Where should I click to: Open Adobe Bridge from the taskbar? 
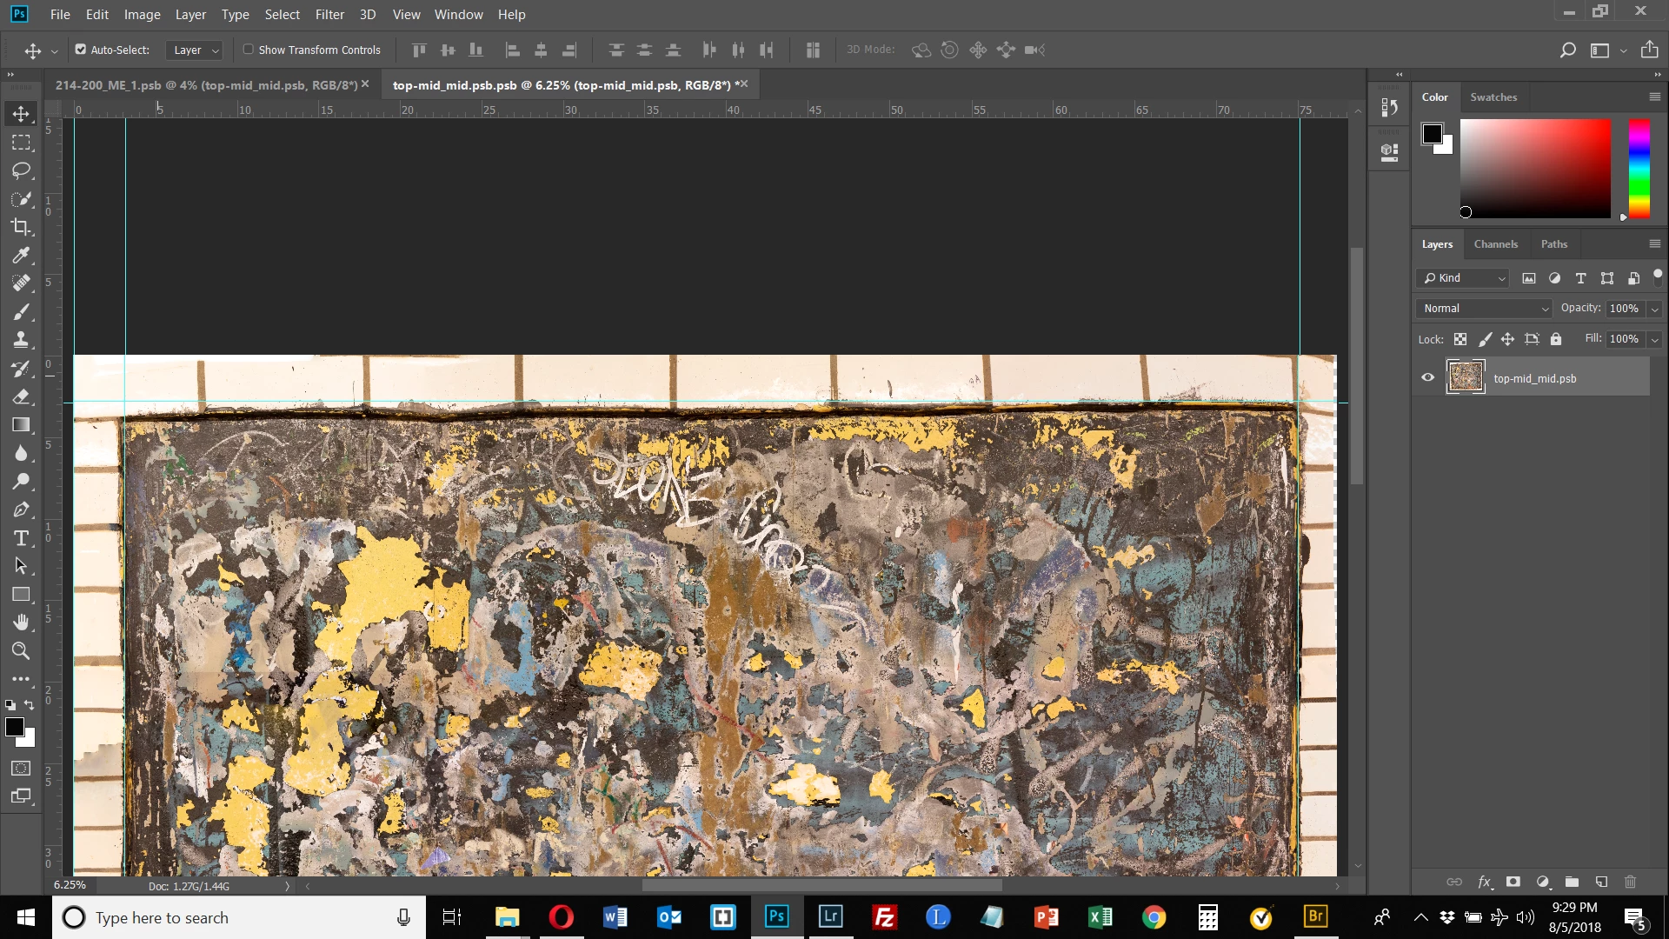coord(1315,917)
